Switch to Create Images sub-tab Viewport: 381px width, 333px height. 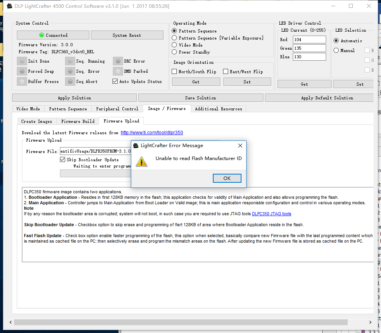coord(37,121)
